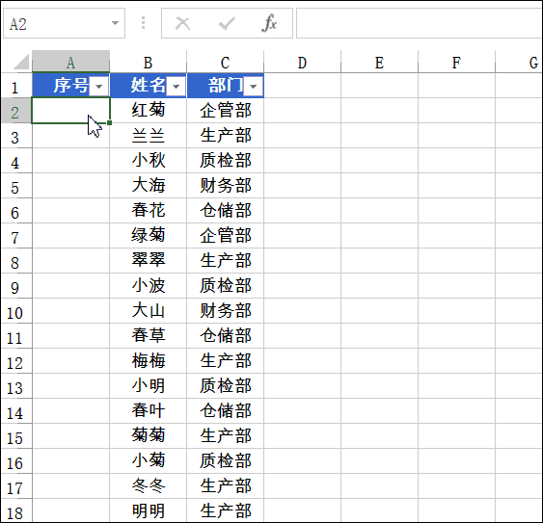Select the cell containing 春花
543x523 pixels.
click(x=149, y=211)
